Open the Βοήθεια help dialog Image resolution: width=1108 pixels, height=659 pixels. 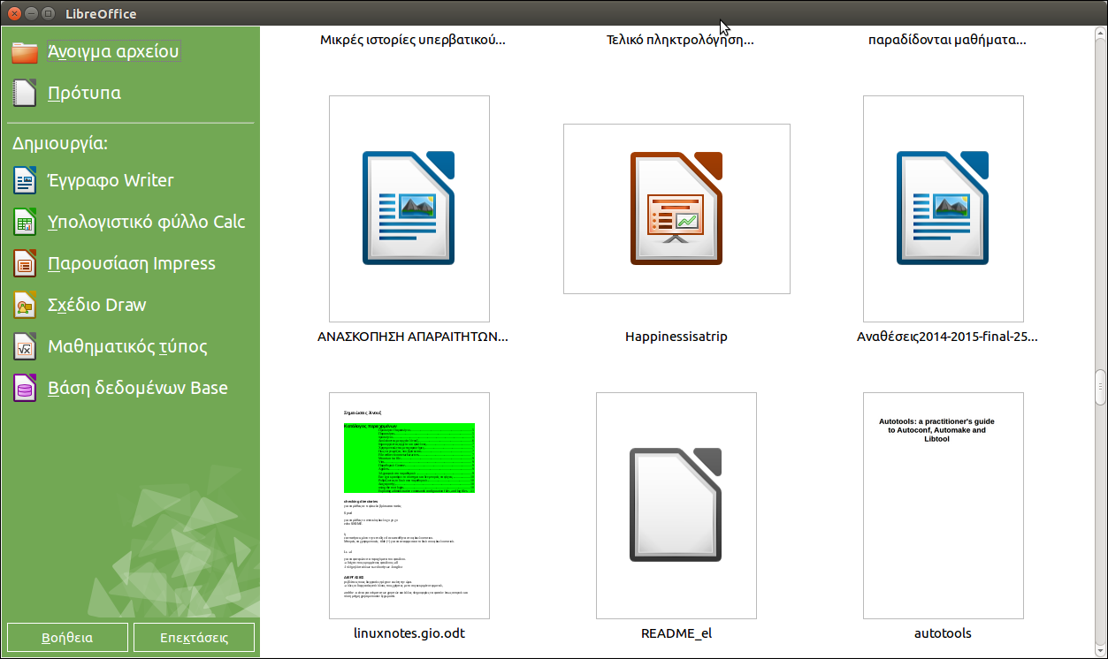pyautogui.click(x=66, y=636)
